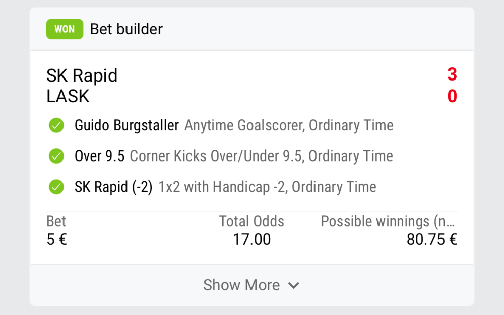Click the Guido Burgstaller green checkmark icon
The image size is (504, 315).
coord(56,125)
